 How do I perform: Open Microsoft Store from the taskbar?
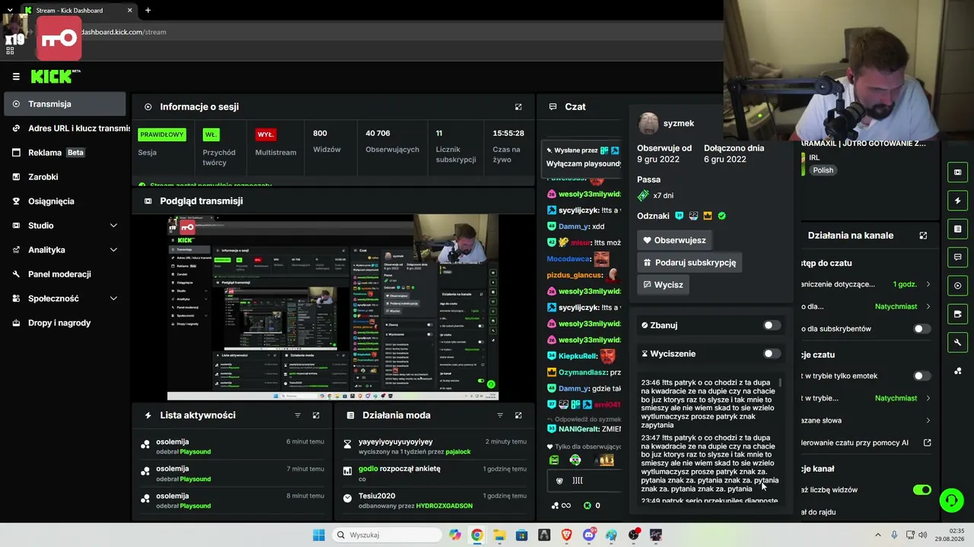click(521, 535)
